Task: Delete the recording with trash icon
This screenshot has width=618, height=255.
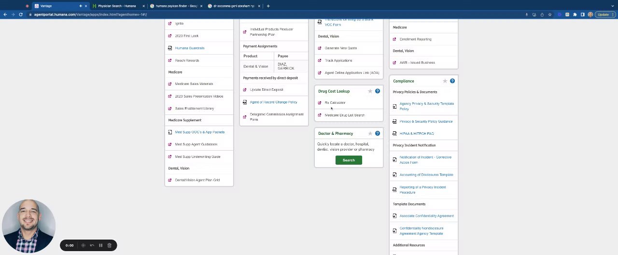Action: click(110, 245)
